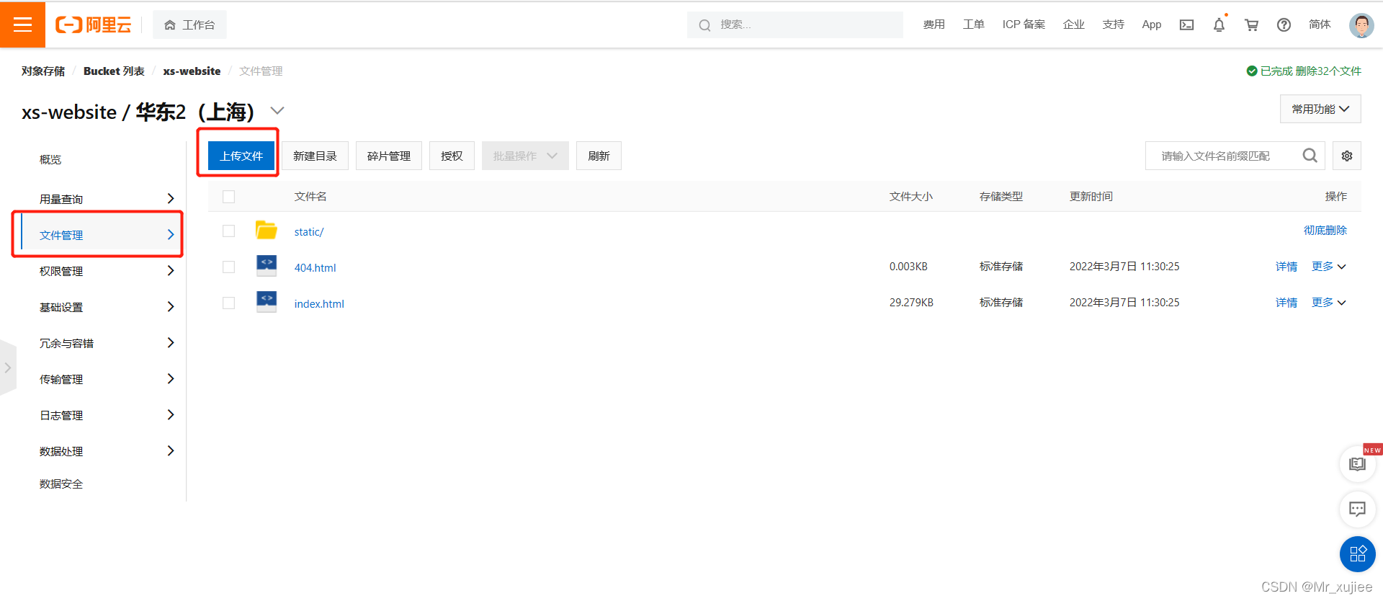Open 企业 in the top navigation

pos(1073,25)
